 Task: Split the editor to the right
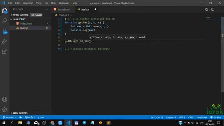[x=213, y=9]
